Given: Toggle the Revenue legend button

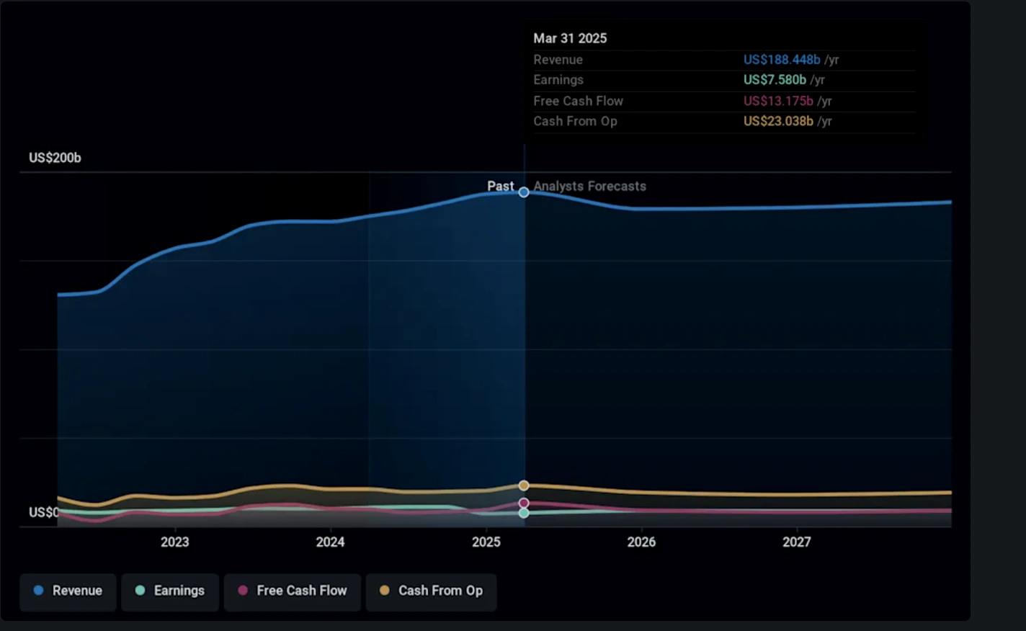Looking at the screenshot, I should pyautogui.click(x=68, y=591).
